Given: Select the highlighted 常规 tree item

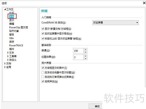Looking at the screenshot, I should point(12,16).
